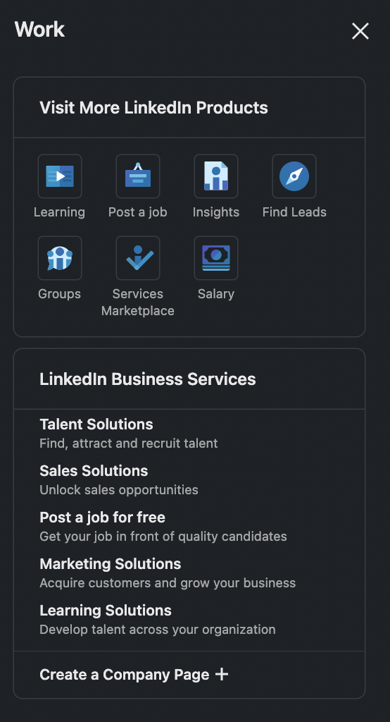Click the Salary text label

216,294
